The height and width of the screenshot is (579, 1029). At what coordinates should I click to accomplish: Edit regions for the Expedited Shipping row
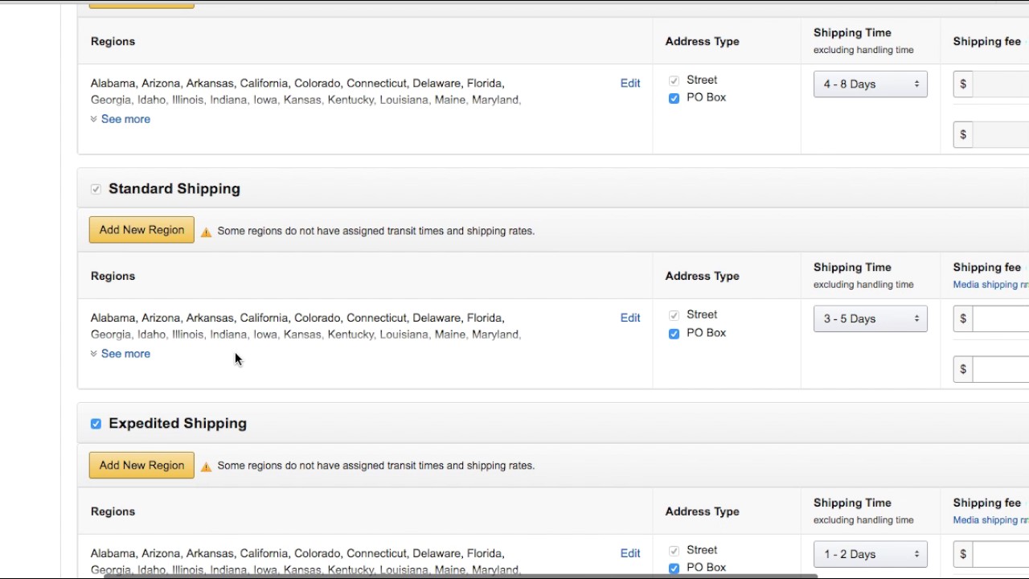point(630,553)
